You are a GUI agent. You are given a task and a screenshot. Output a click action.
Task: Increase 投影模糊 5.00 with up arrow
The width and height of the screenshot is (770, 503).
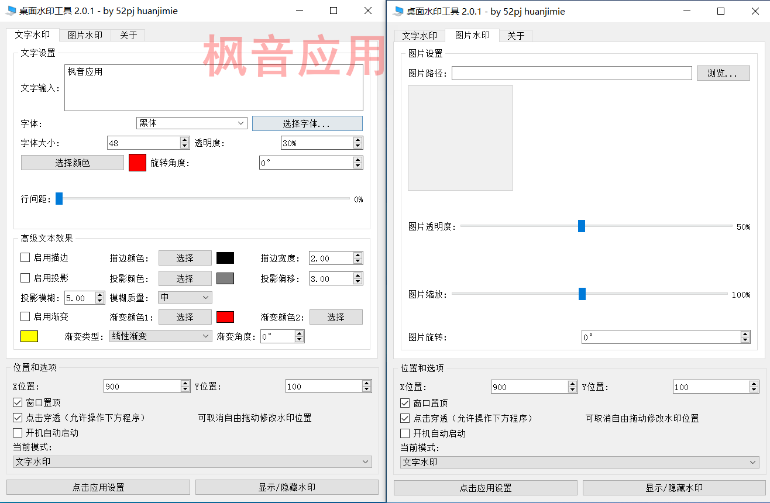pos(101,295)
